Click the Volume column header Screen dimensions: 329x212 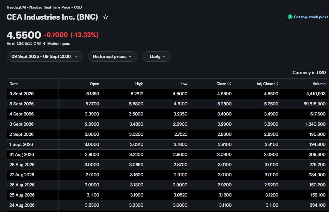click(x=319, y=84)
